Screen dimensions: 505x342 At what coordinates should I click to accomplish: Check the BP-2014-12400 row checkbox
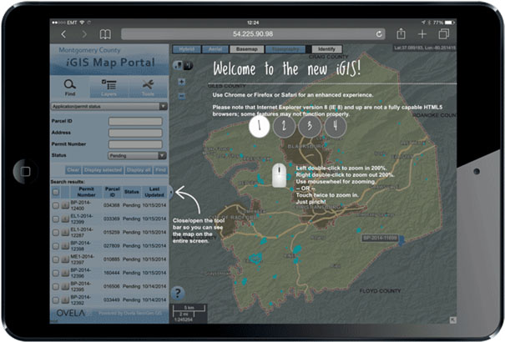coord(56,205)
